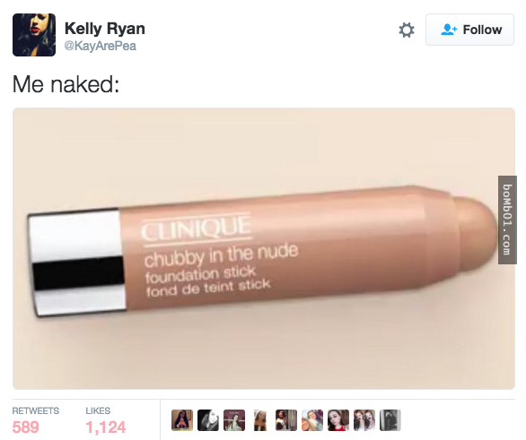This screenshot has width=526, height=440.
Task: Click the gear settings icon
Action: [407, 30]
